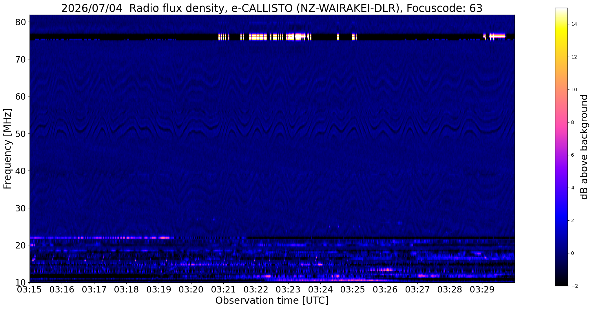
Task: Click the 30 MHz frequency tick label
Action: point(21,208)
